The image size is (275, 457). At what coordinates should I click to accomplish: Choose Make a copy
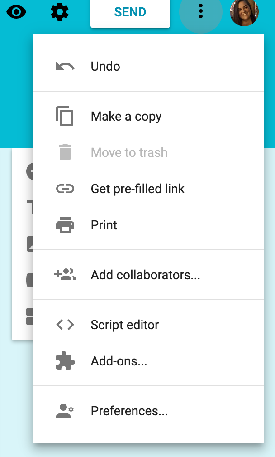148,116
